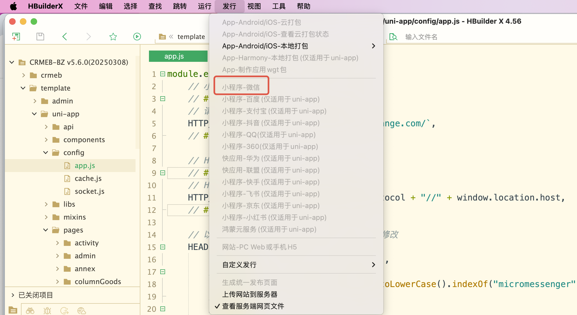Open app.js in the file tree
The width and height of the screenshot is (577, 315).
(85, 166)
